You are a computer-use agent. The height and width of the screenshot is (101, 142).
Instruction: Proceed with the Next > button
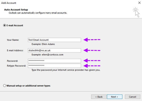[x=115, y=97]
